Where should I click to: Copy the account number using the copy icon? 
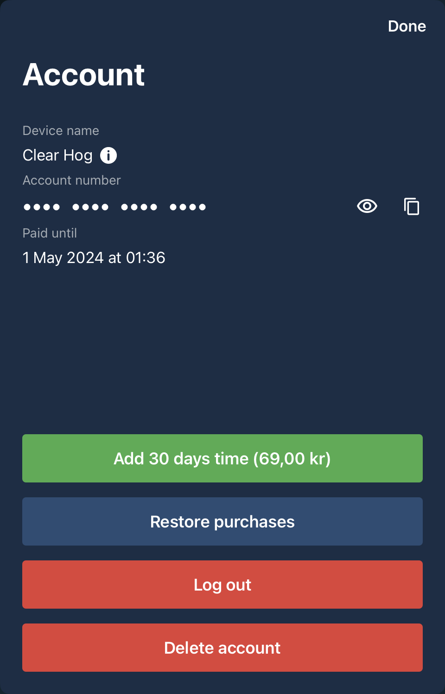[411, 206]
